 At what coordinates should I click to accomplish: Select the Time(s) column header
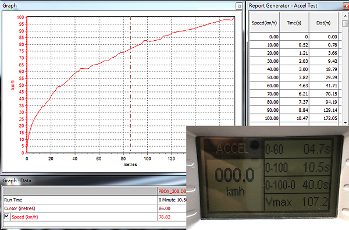click(x=294, y=23)
